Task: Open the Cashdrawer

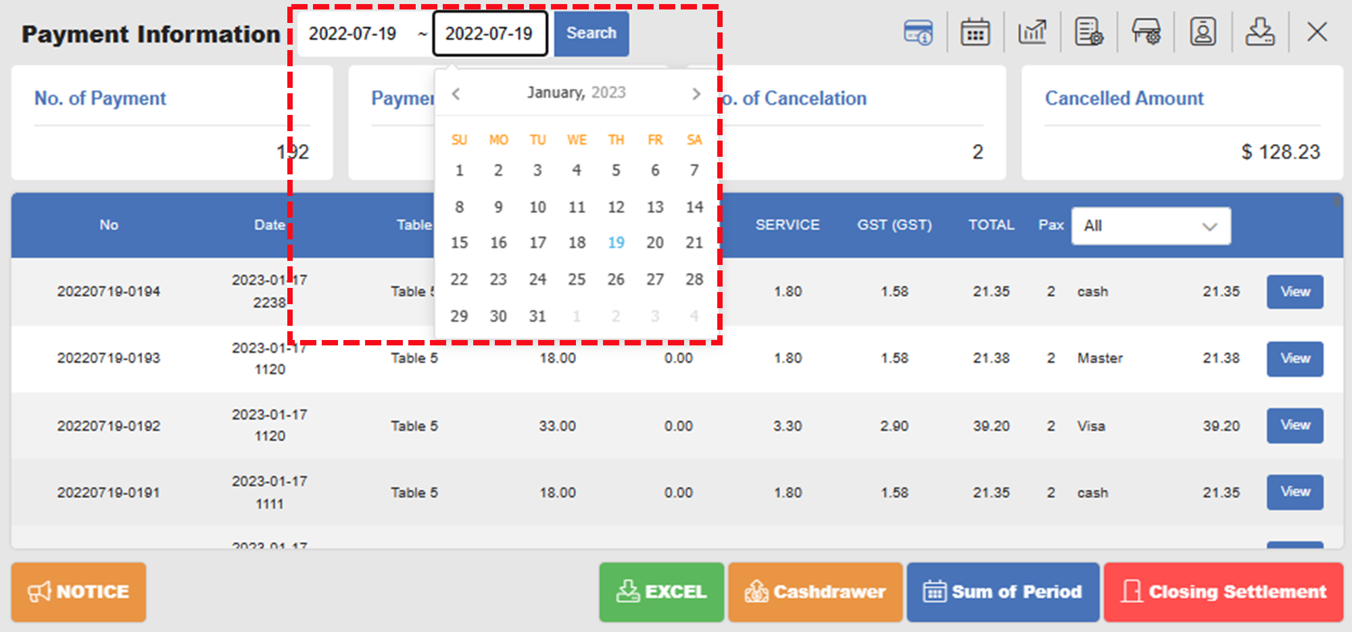Action: 815,591
